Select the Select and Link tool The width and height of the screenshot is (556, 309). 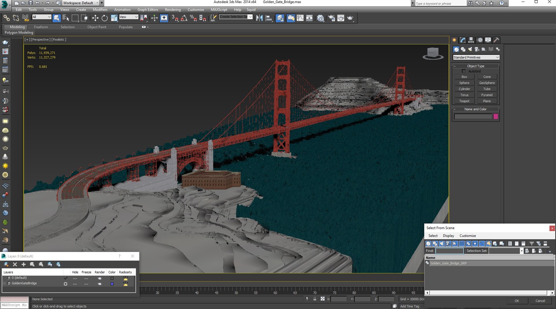point(6,18)
